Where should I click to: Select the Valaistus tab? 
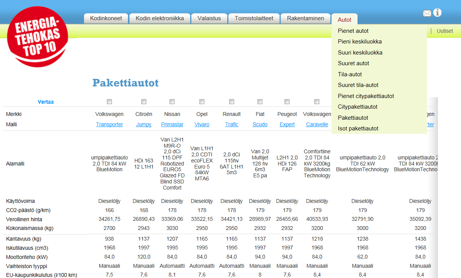point(209,18)
